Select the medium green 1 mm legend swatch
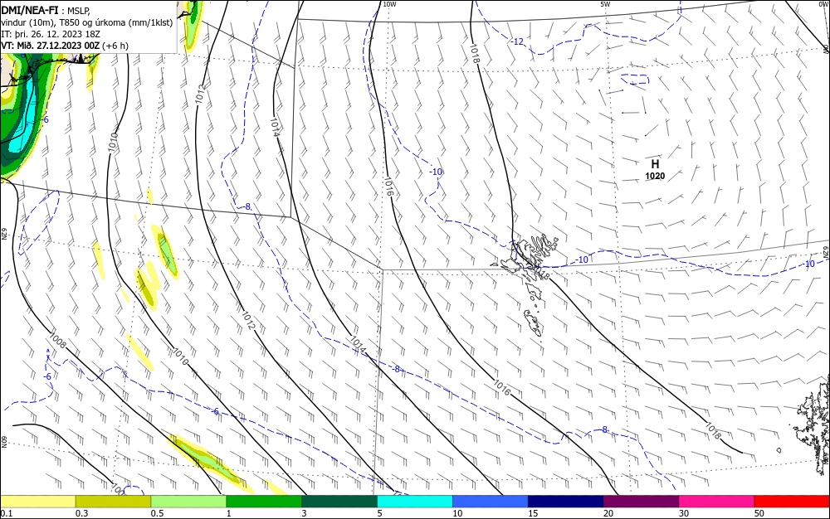This screenshot has height=519, width=830. (264, 502)
